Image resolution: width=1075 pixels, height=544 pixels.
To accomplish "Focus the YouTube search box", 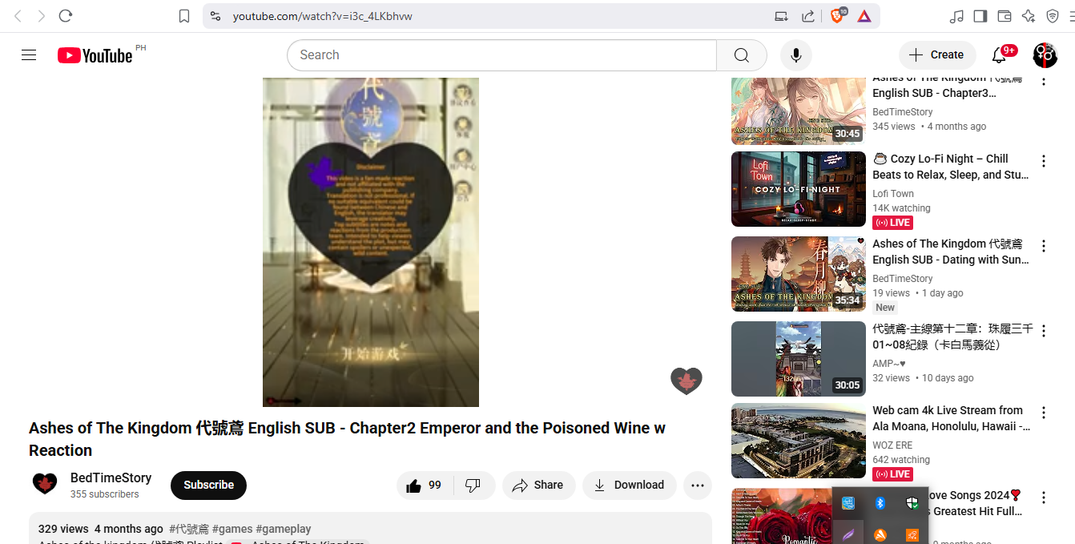I will pos(501,55).
